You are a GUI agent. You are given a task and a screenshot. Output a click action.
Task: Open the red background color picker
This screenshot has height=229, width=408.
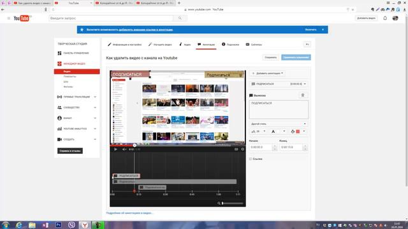point(298,132)
